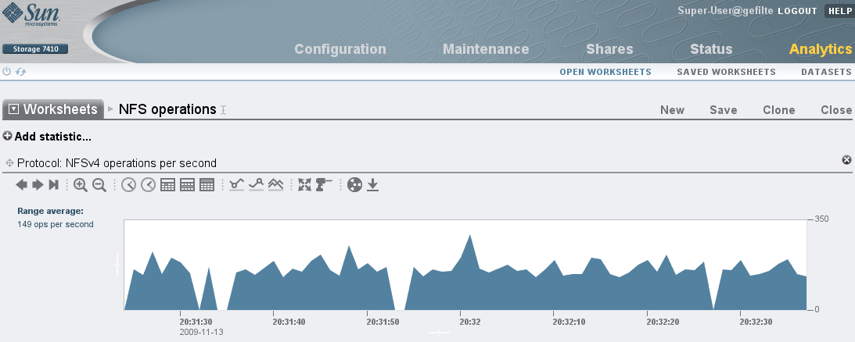Open the Saved Worksheets subtab
Image resolution: width=855 pixels, height=342 pixels.
726,72
